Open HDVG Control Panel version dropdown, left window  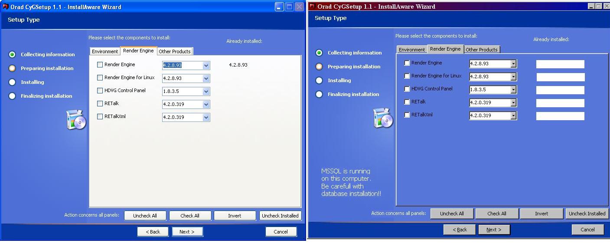point(206,91)
